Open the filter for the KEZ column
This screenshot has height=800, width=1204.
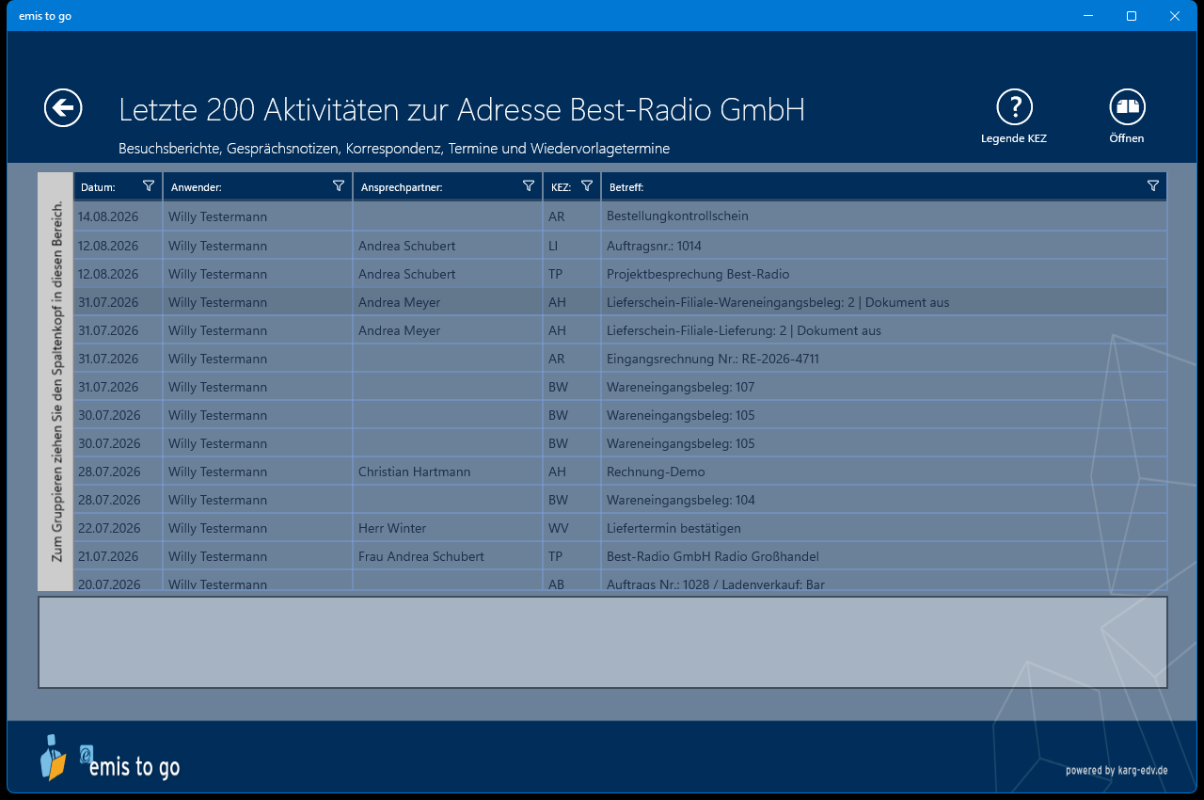587,186
